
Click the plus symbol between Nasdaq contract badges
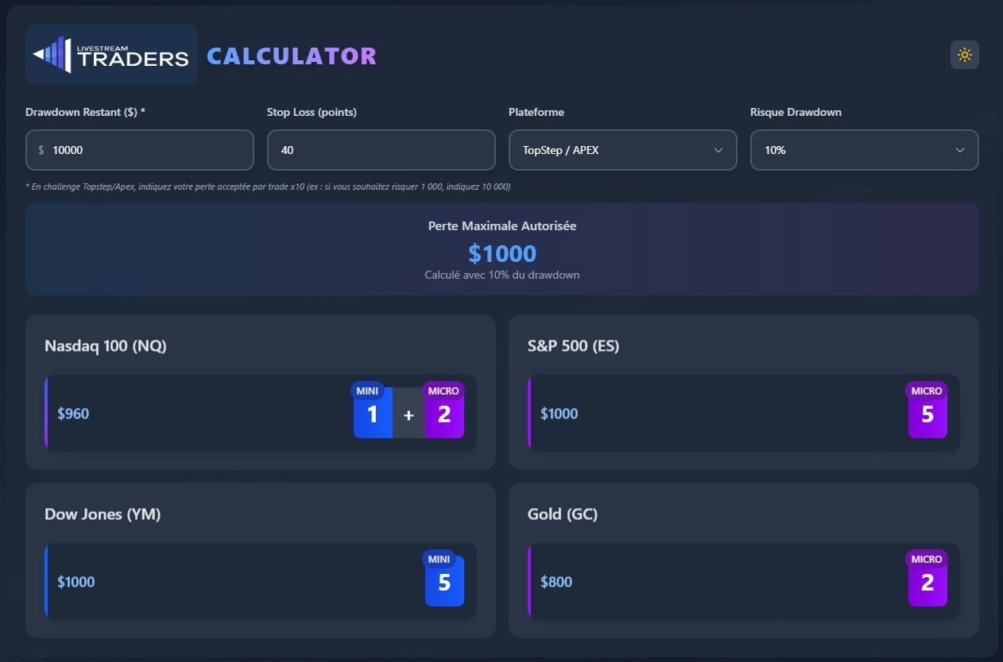[409, 414]
